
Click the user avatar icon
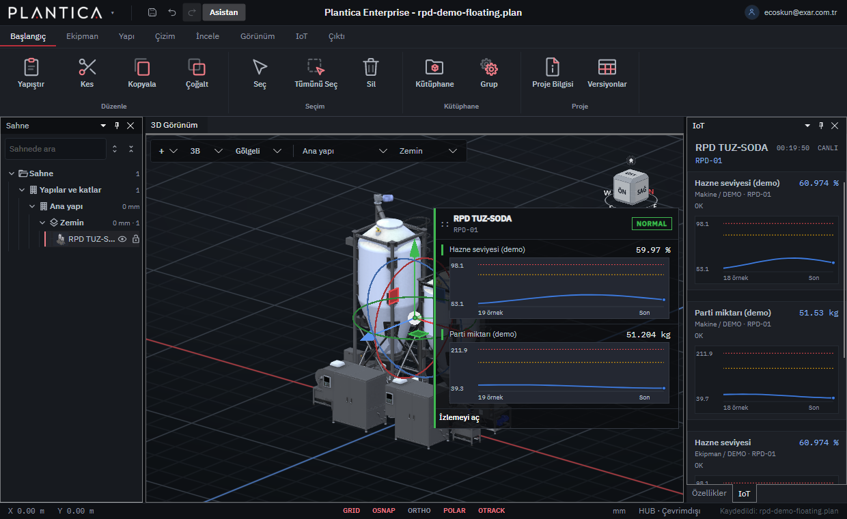click(x=752, y=12)
